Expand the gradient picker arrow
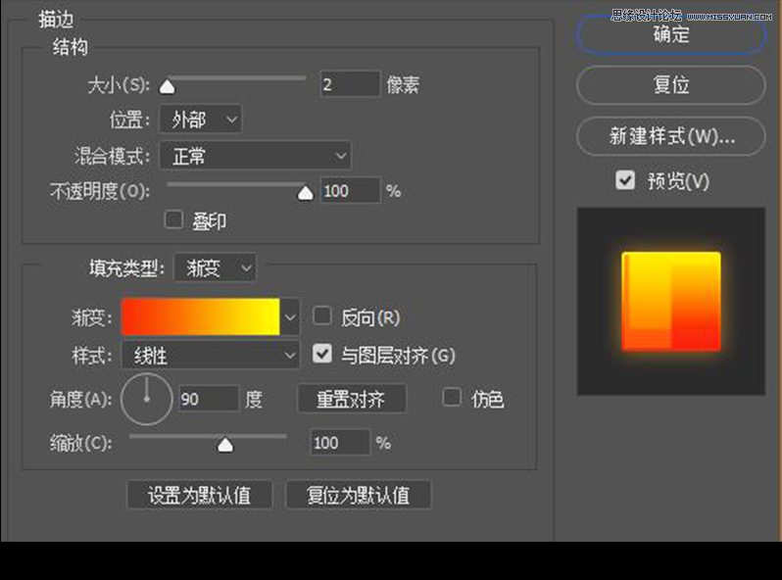 click(x=290, y=317)
